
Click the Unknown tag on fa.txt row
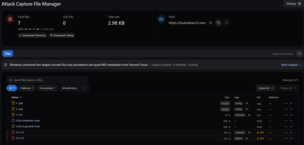coord(240,133)
